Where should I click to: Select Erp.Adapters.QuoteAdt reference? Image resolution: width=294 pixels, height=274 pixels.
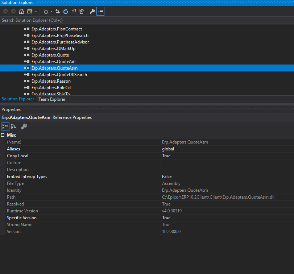pos(54,62)
